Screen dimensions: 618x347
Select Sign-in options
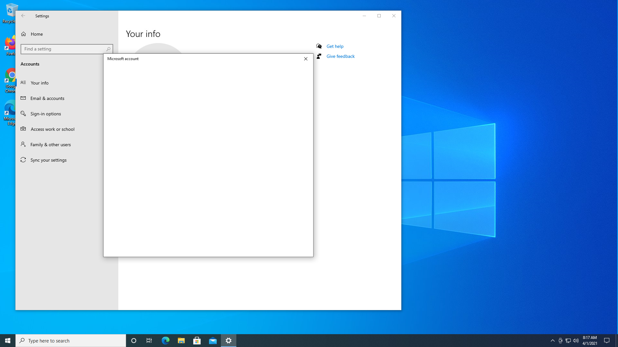(x=46, y=114)
